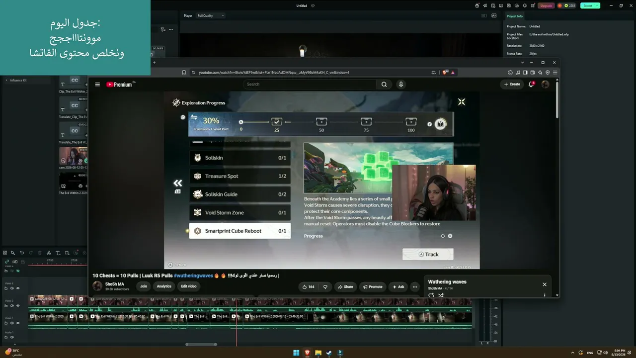The width and height of the screenshot is (636, 358).
Task: Select the Void Storm Zone exploration item
Action: [x=240, y=213]
